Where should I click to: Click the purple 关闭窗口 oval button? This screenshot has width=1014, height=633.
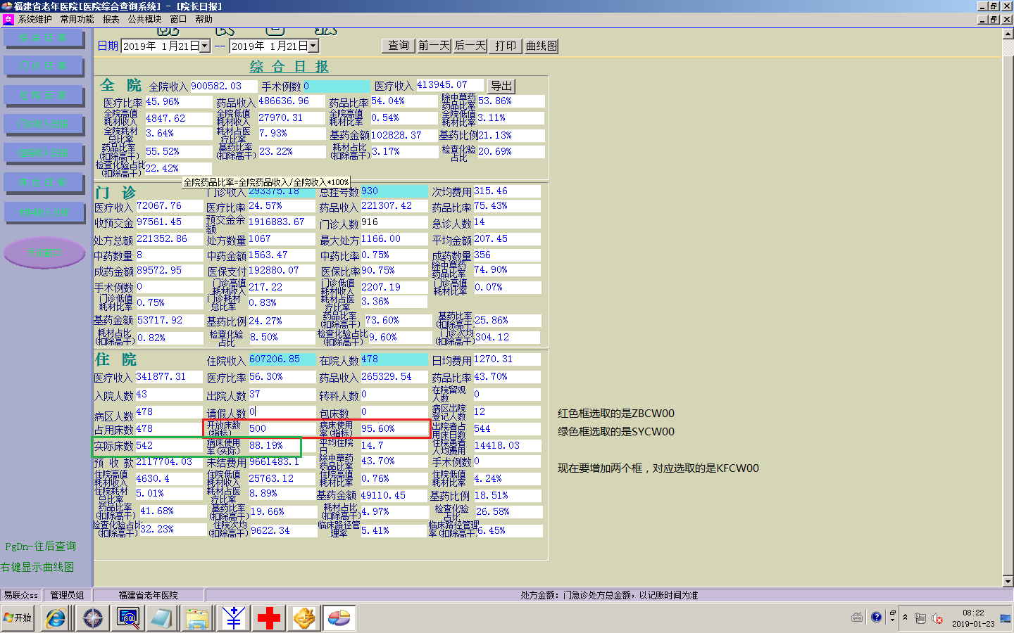coord(44,253)
